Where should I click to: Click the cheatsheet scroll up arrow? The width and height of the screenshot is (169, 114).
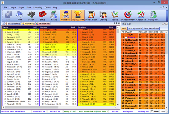coord(118,28)
